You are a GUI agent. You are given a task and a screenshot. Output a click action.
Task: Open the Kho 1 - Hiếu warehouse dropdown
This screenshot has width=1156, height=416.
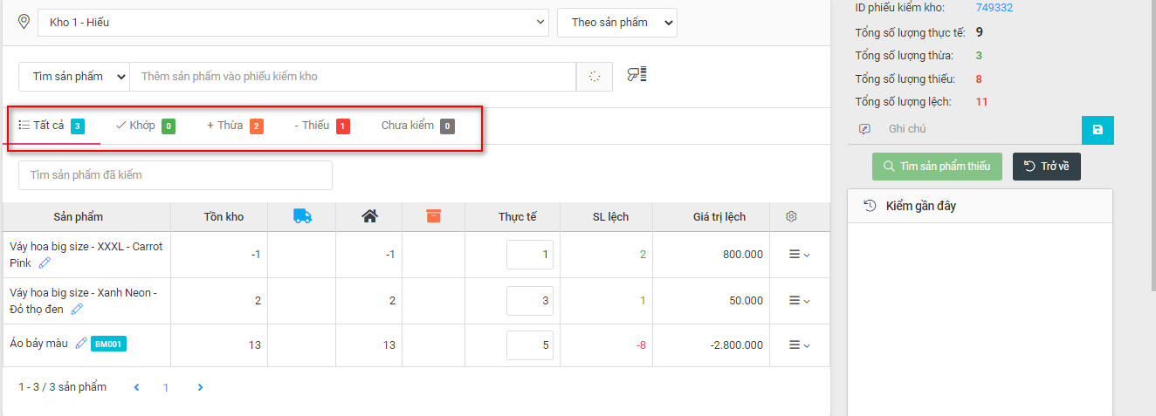(293, 23)
